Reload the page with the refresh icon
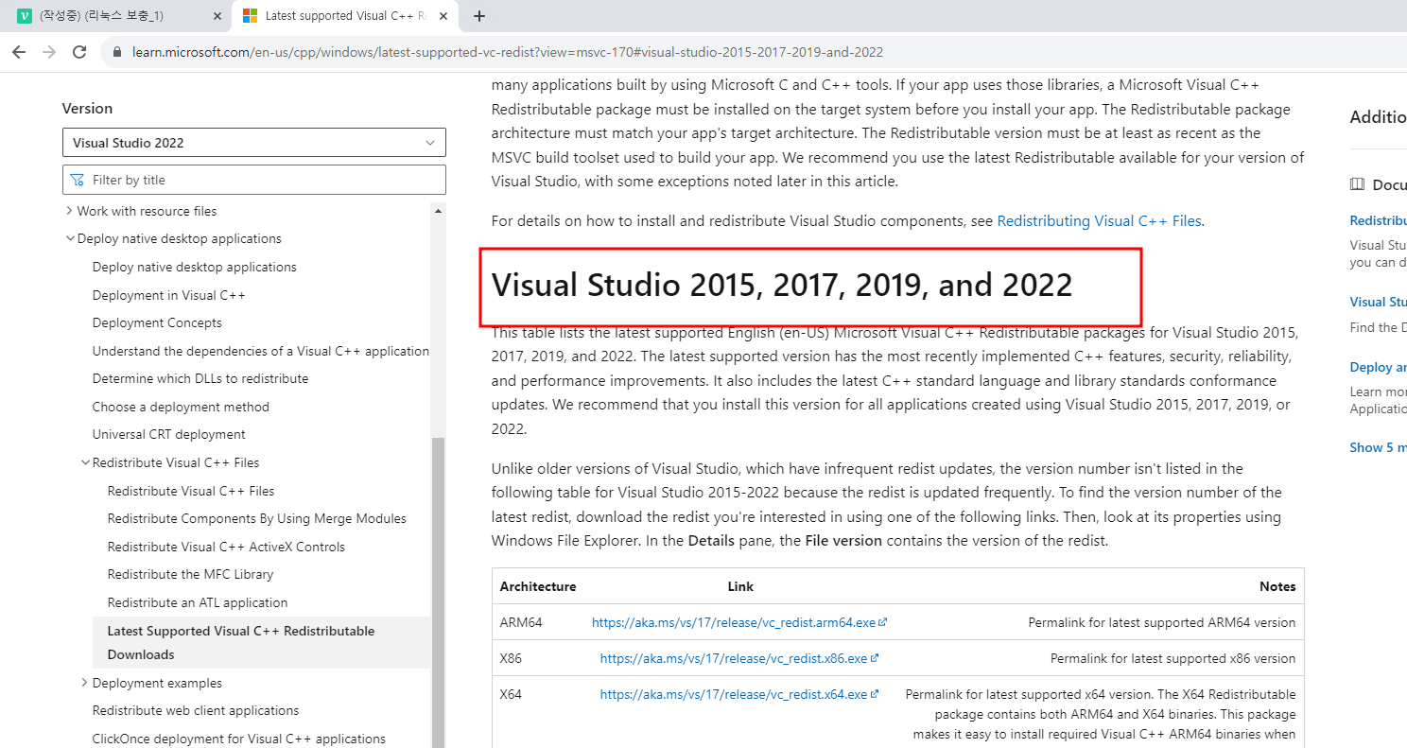The height and width of the screenshot is (748, 1407). 79,52
